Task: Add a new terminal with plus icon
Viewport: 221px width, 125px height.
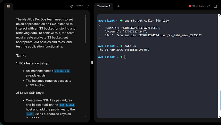Action: (x=119, y=6)
